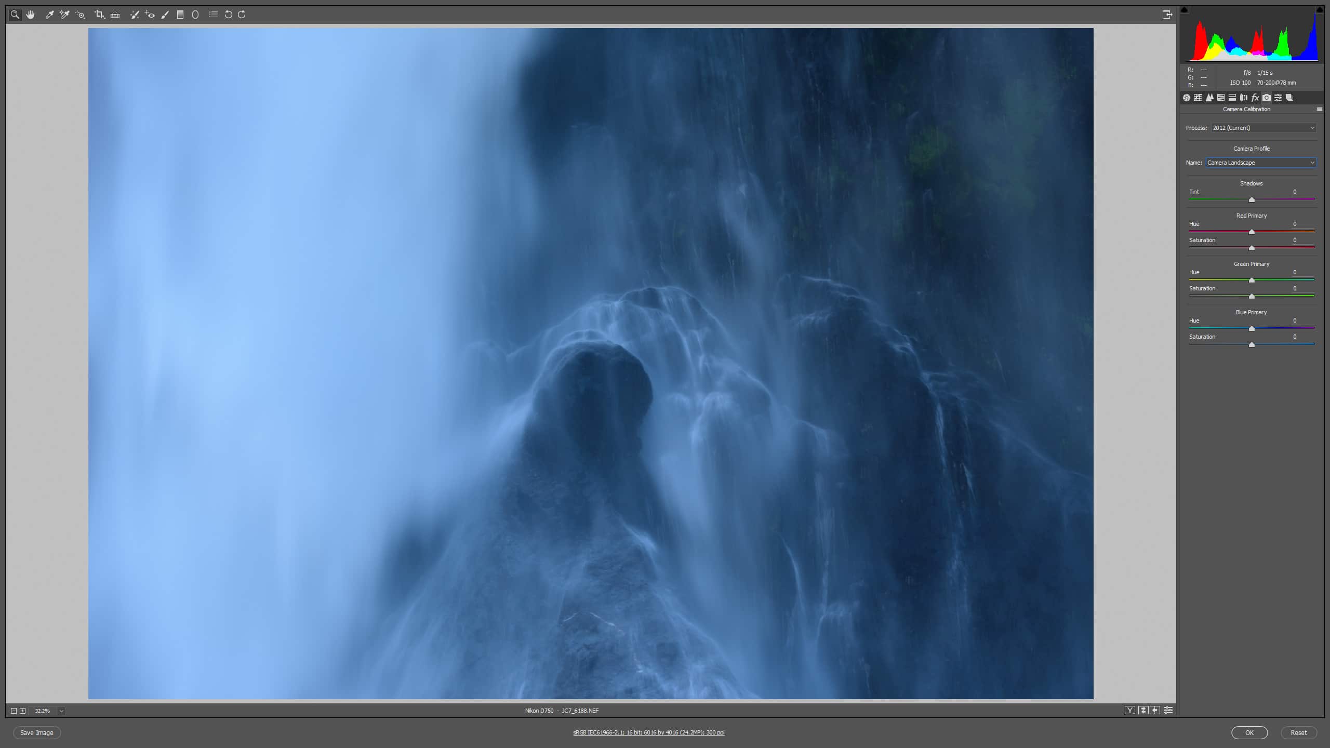Open the Process version dropdown
The image size is (1330, 748).
point(1263,128)
